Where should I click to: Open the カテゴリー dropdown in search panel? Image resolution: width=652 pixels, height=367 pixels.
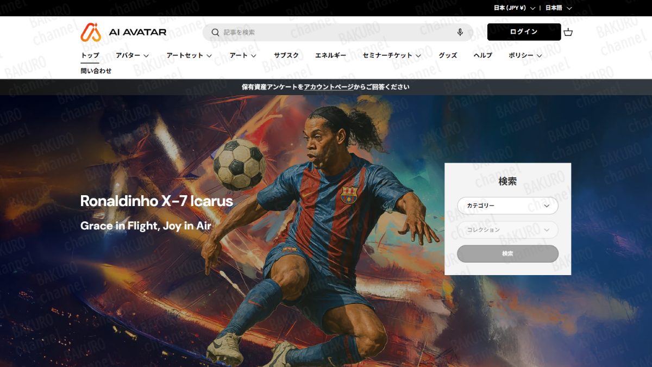[507, 206]
